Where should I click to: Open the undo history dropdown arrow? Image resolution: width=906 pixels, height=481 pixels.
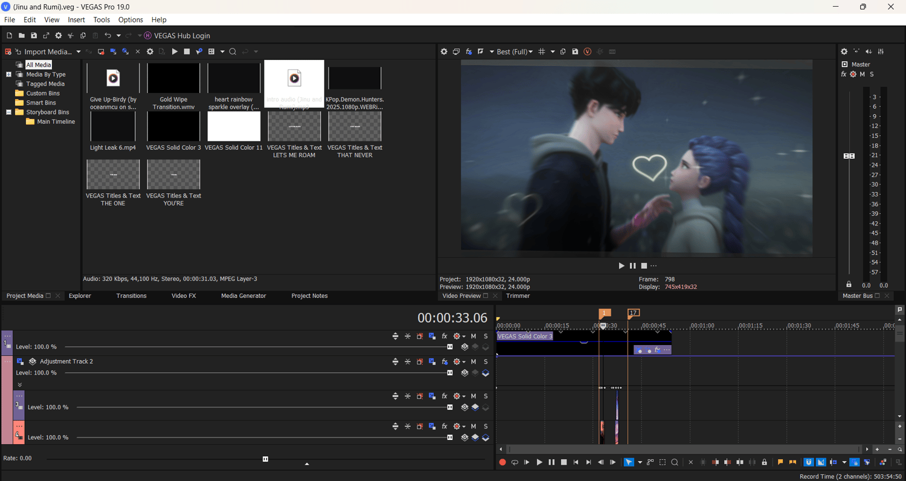(118, 36)
